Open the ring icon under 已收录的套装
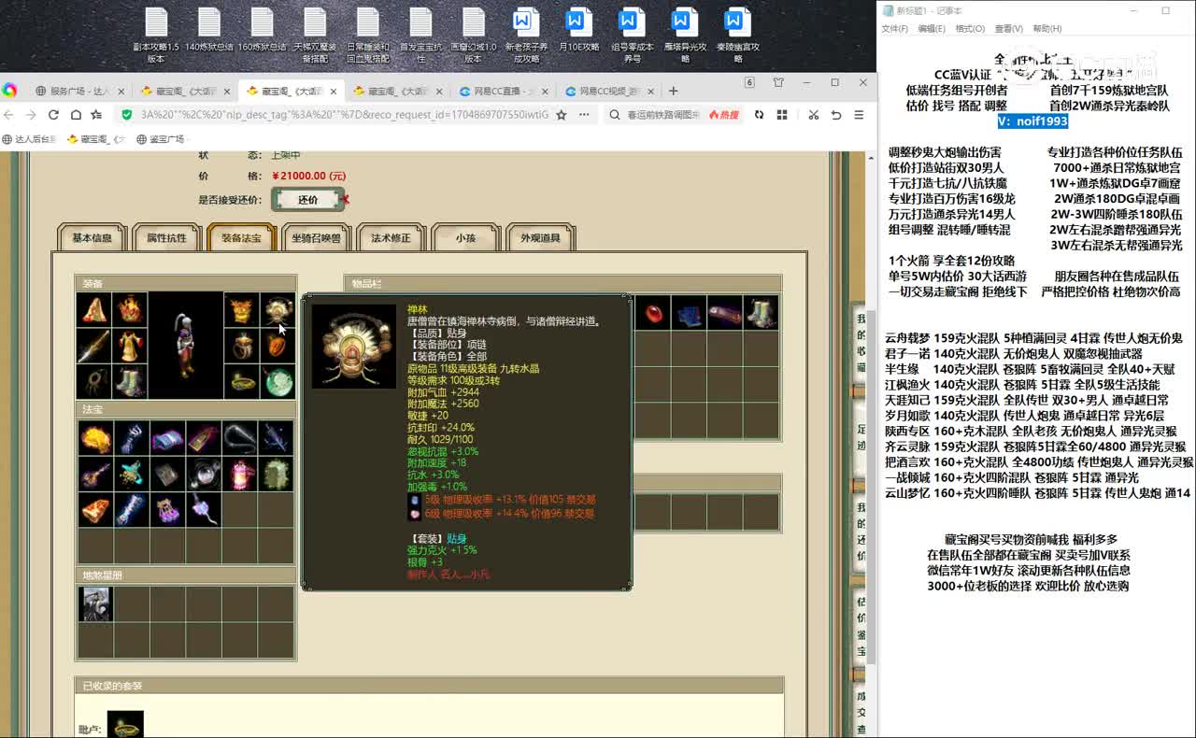The width and height of the screenshot is (1196, 738). [x=125, y=725]
